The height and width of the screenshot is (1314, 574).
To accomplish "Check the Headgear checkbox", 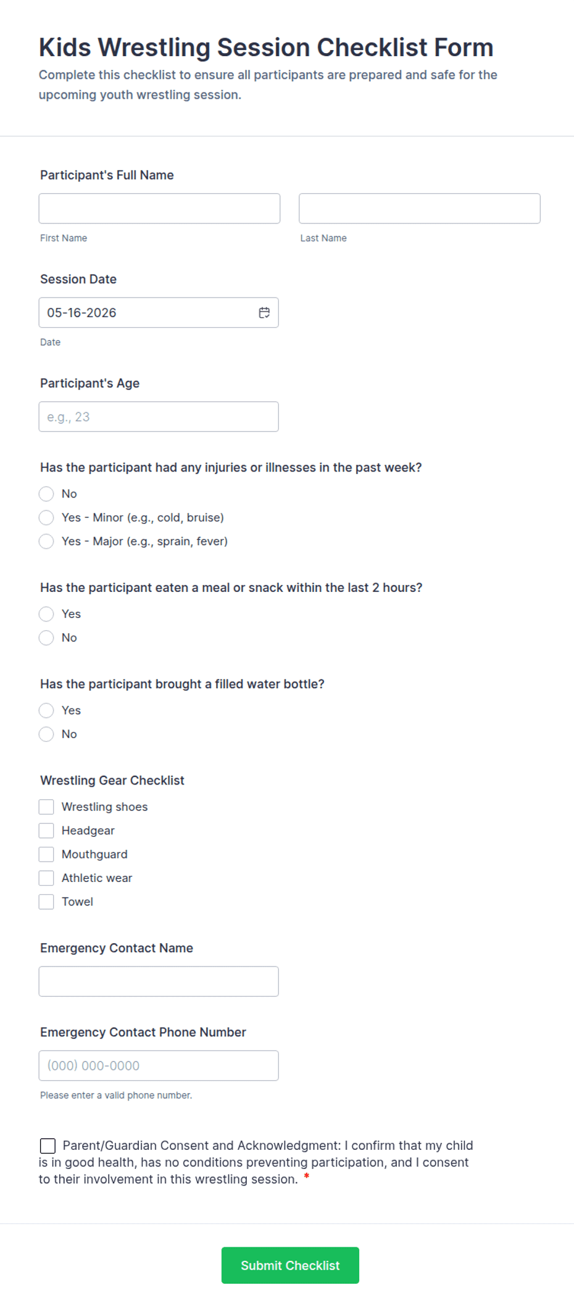I will point(46,831).
